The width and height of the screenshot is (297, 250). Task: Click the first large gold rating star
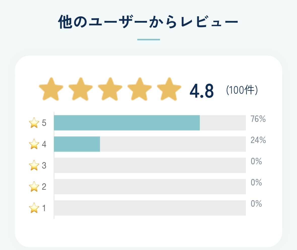[x=51, y=89]
